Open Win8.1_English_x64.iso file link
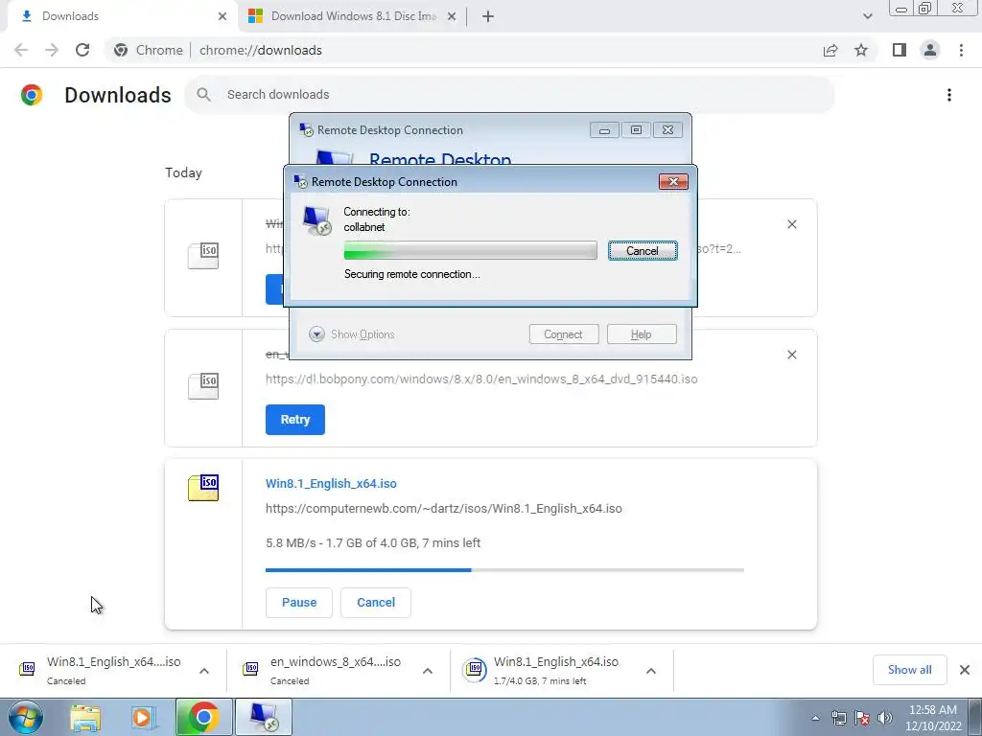Image resolution: width=982 pixels, height=736 pixels. pyautogui.click(x=331, y=483)
